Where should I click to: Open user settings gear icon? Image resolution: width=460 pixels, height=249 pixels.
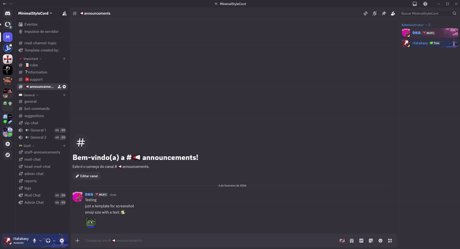tap(62, 241)
